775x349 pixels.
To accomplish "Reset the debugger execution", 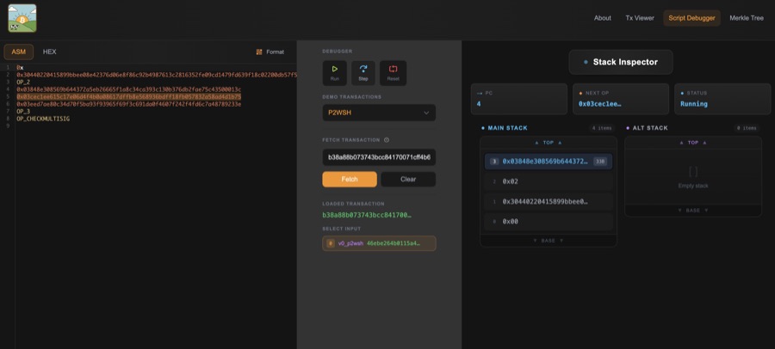I will click(x=393, y=73).
